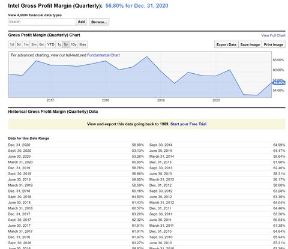Image resolution: width=288 pixels, height=249 pixels.
Task: Click the 56.80% for Dec. 31, 2020 headline
Action: [137, 6]
